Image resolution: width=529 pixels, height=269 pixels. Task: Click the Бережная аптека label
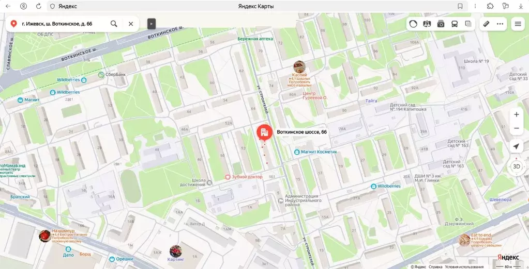click(255, 39)
